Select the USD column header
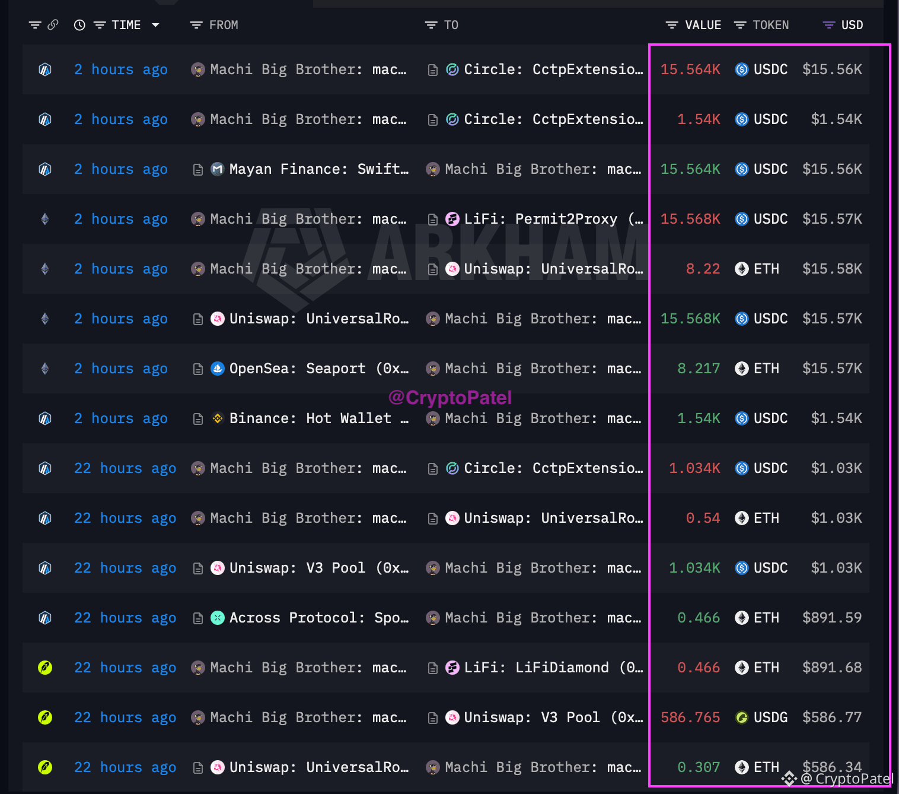Viewport: 899px width, 794px height. (852, 25)
